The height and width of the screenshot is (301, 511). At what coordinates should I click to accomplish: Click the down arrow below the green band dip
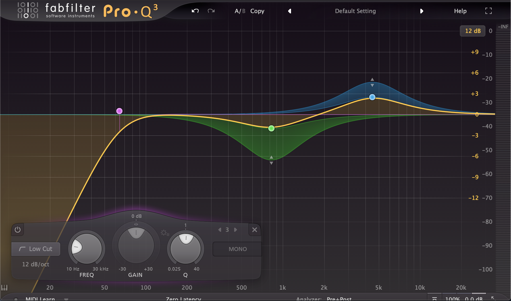[271, 163]
